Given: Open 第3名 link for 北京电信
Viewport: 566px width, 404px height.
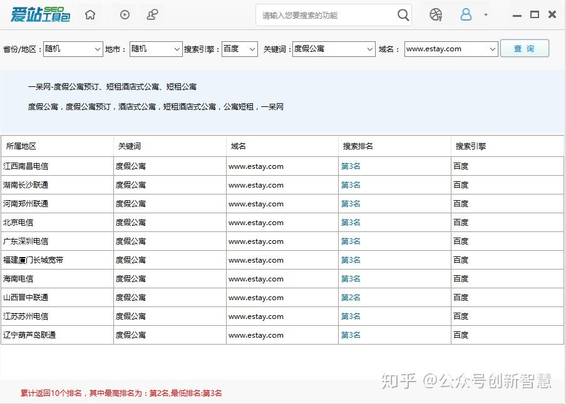Looking at the screenshot, I should click(351, 223).
